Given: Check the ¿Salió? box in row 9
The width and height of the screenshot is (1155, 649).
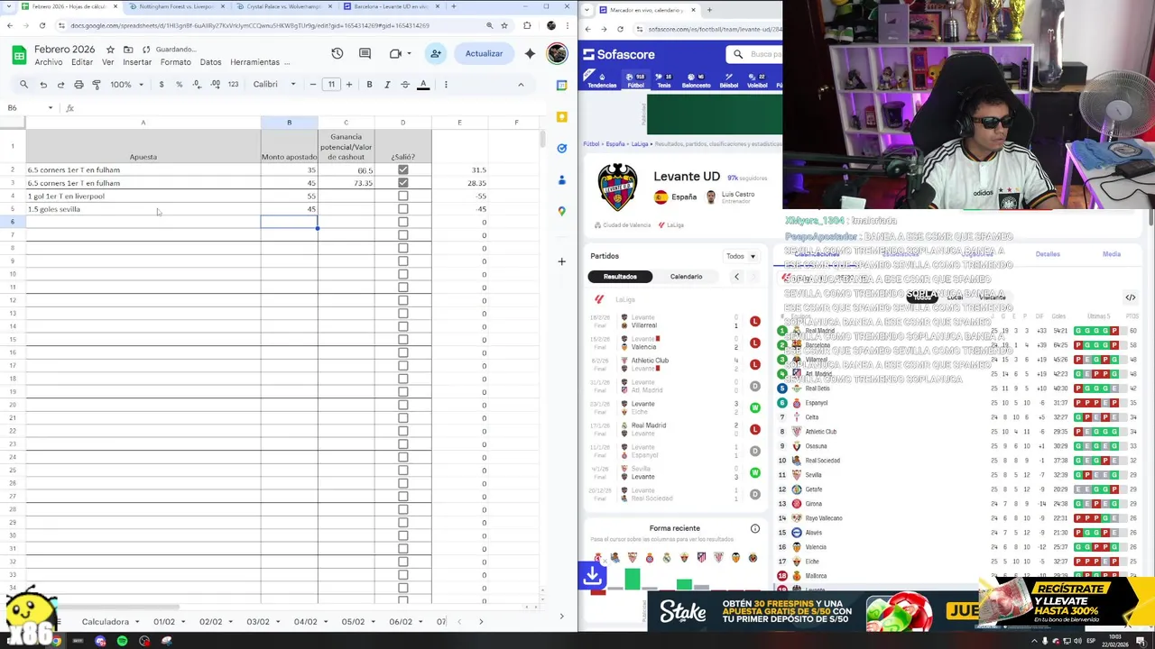Looking at the screenshot, I should click(402, 261).
